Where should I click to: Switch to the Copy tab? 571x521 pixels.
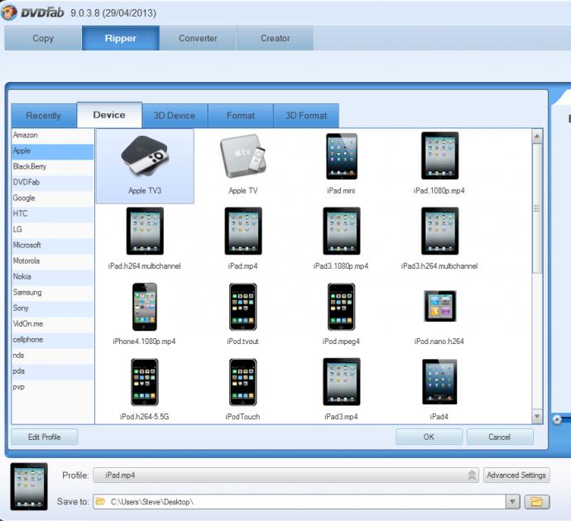(x=43, y=38)
